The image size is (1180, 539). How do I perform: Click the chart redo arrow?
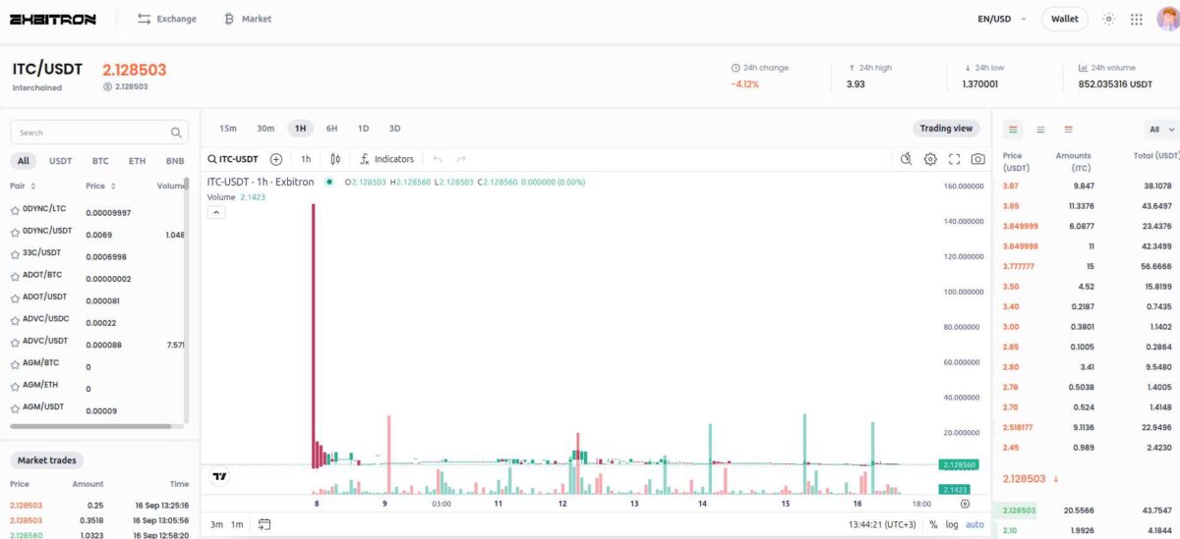point(461,159)
